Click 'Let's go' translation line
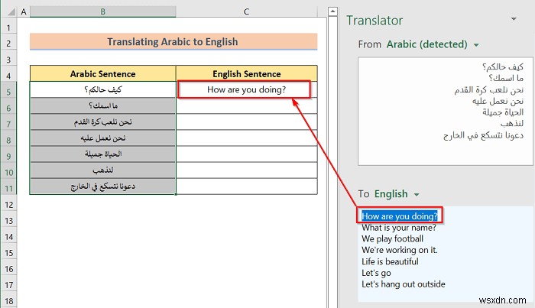Image resolution: width=535 pixels, height=308 pixels. click(376, 273)
